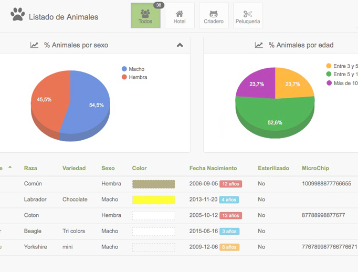Collapse the Animales por sexo panel
The image size is (358, 272).
[180, 45]
